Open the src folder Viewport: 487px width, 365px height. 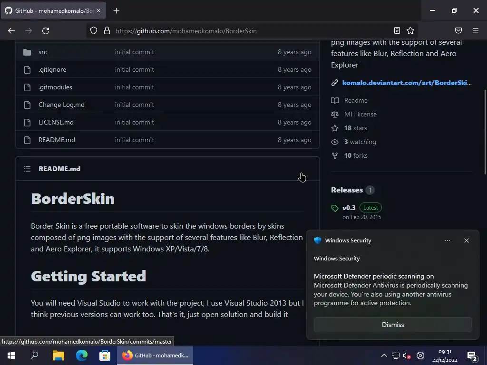tap(43, 52)
